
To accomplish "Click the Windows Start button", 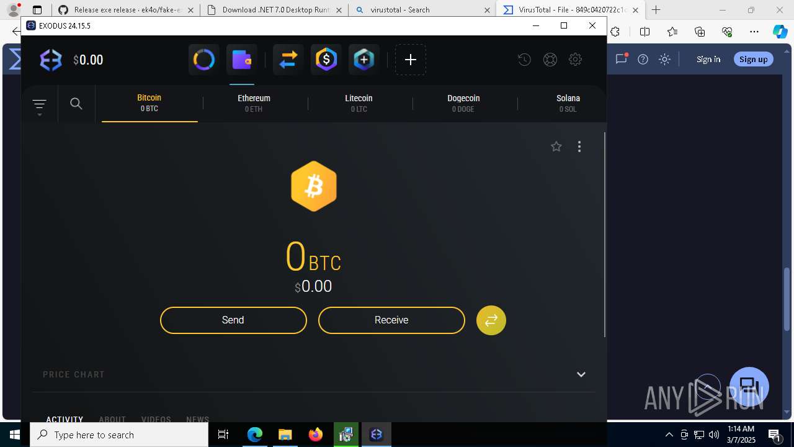I will point(15,435).
